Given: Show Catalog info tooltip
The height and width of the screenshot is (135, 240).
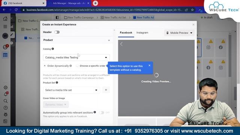Looking at the screenshot, I should point(53,49).
